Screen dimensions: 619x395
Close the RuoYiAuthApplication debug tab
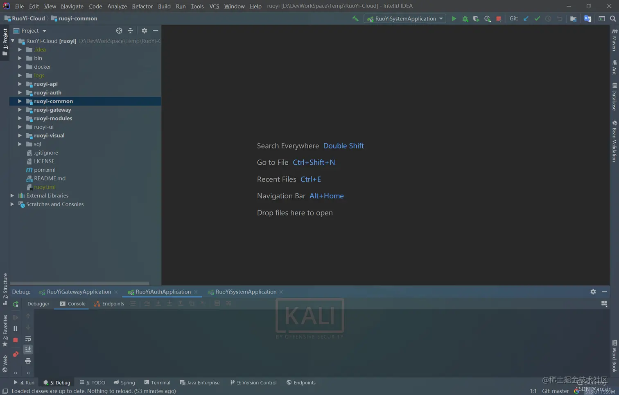[196, 292]
